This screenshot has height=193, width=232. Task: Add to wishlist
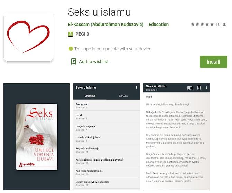tap(93, 61)
